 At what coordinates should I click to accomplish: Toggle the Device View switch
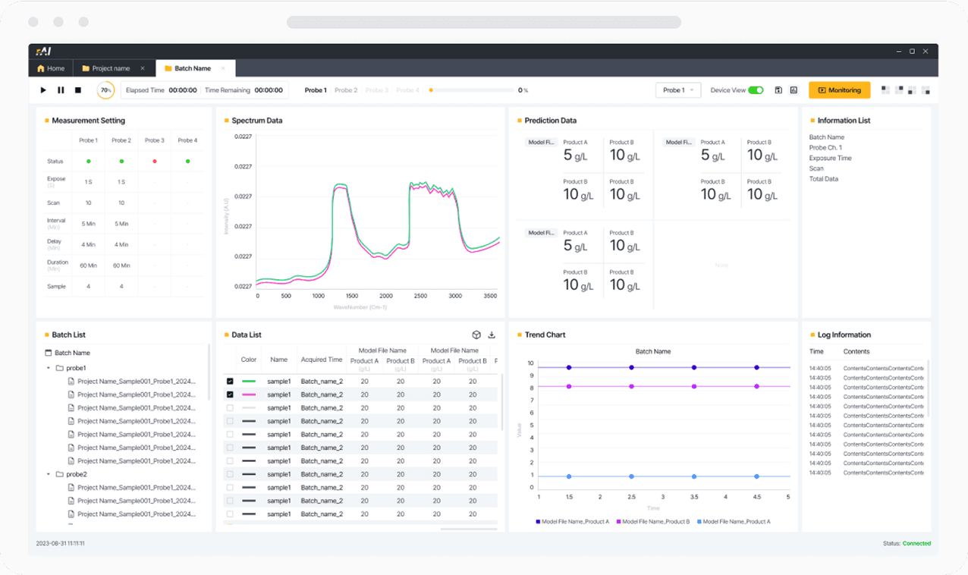pyautogui.click(x=756, y=90)
